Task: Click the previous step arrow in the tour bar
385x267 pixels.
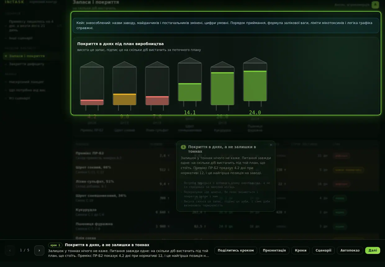Action: tap(10, 251)
